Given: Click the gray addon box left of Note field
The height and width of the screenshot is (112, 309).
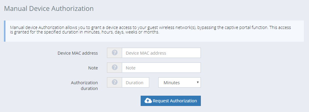Looking at the screenshot, I should pyautogui.click(x=115, y=68).
